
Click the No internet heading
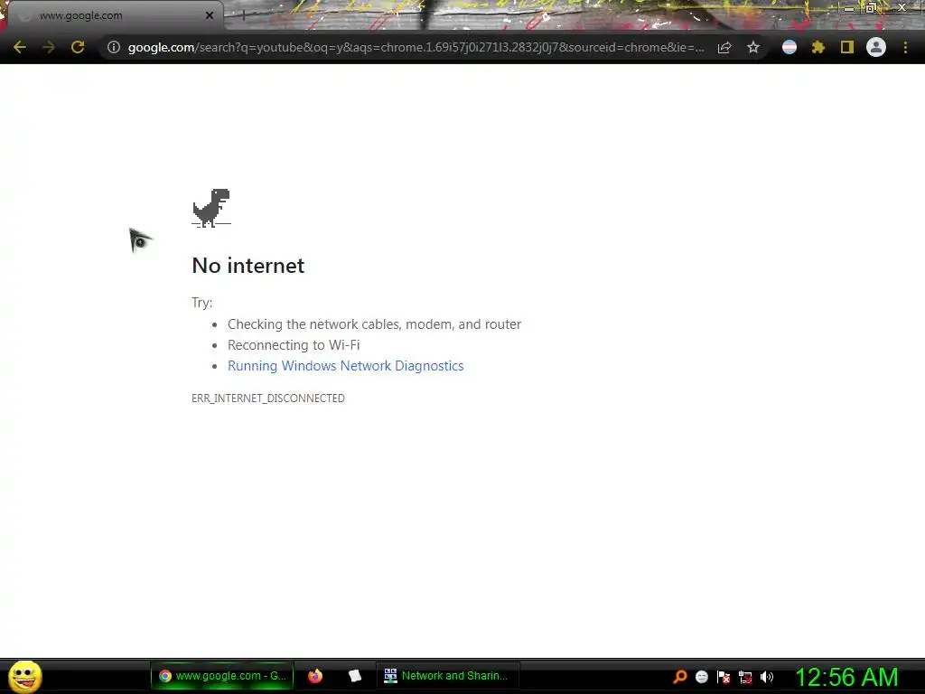click(x=248, y=266)
